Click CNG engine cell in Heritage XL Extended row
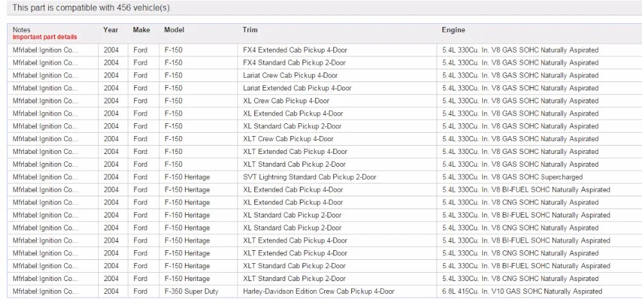This screenshot has height=299, width=642. tap(521, 203)
